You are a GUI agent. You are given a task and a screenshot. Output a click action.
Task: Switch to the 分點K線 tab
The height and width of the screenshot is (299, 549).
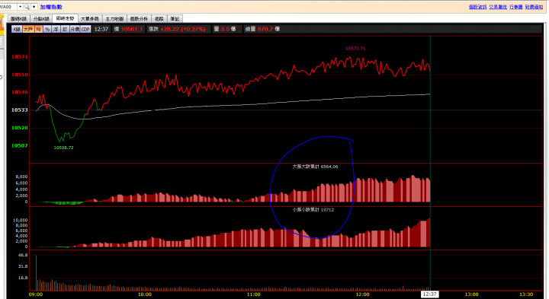(x=41, y=19)
